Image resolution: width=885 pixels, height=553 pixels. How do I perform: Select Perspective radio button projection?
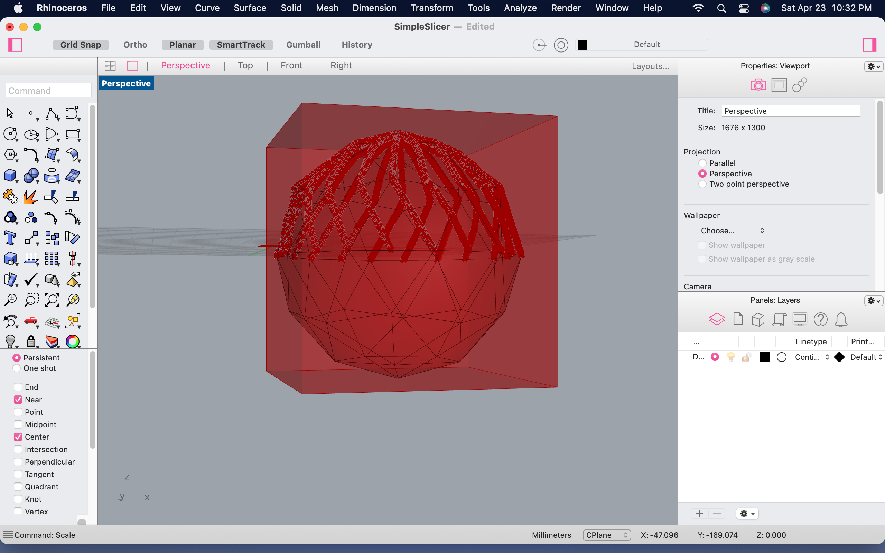click(701, 173)
